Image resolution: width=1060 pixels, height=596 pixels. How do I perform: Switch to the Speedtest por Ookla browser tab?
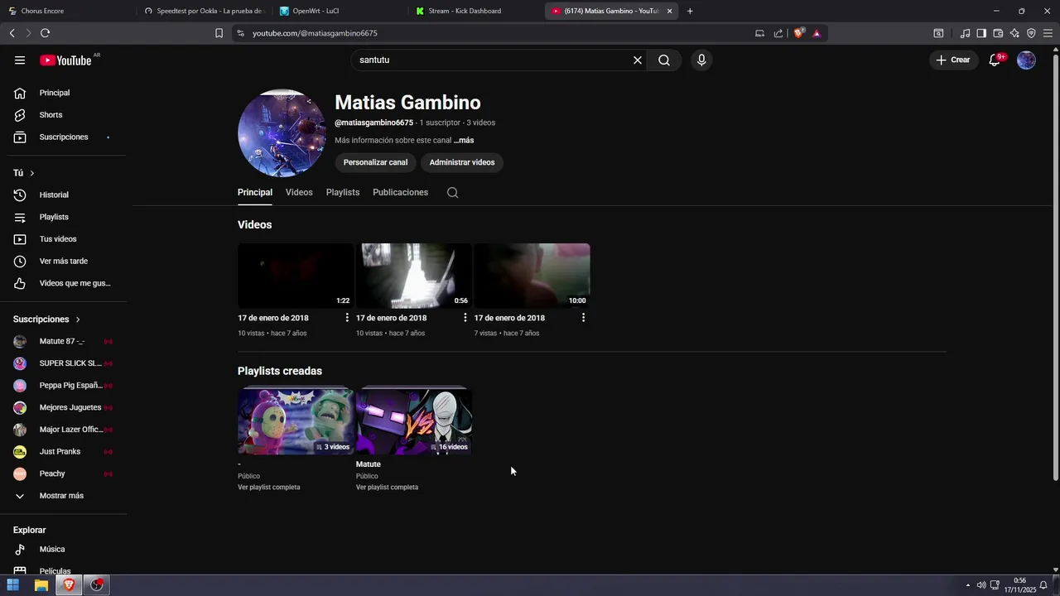pyautogui.click(x=203, y=11)
